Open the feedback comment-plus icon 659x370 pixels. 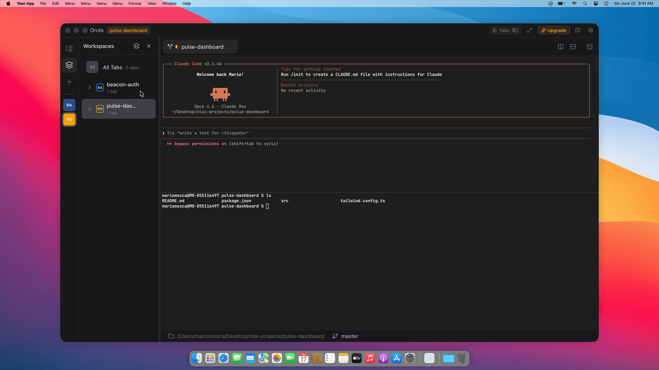578,30
